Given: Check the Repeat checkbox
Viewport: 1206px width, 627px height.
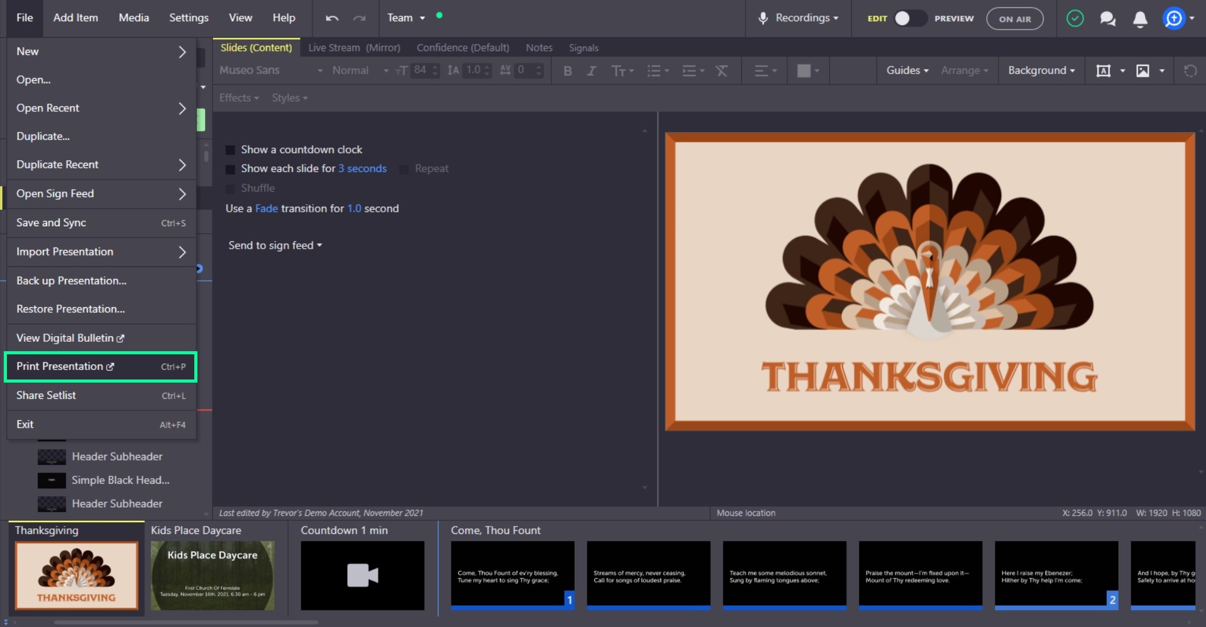Looking at the screenshot, I should [404, 169].
